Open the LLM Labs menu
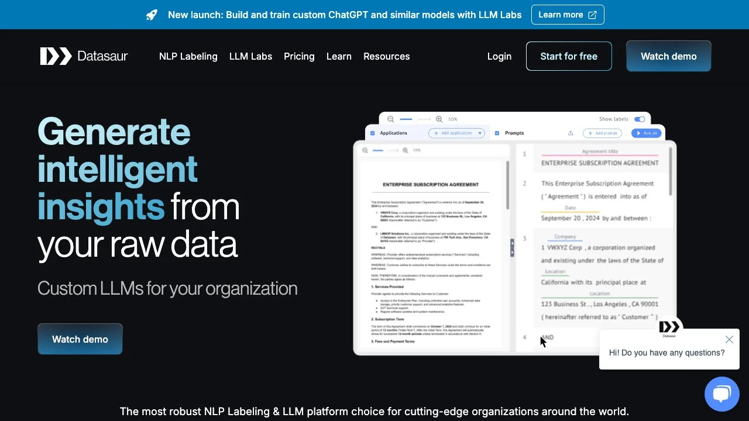Image resolution: width=749 pixels, height=421 pixels. [250, 56]
